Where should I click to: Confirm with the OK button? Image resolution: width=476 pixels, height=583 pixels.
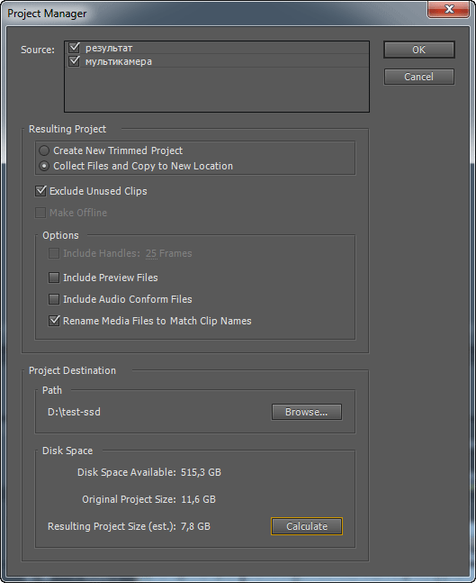[x=418, y=50]
